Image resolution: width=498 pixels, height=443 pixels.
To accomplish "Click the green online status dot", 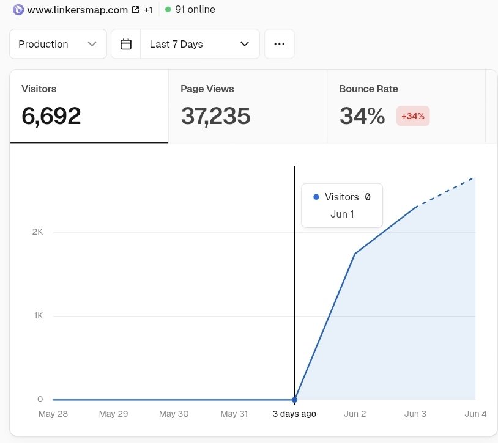I will (x=168, y=10).
